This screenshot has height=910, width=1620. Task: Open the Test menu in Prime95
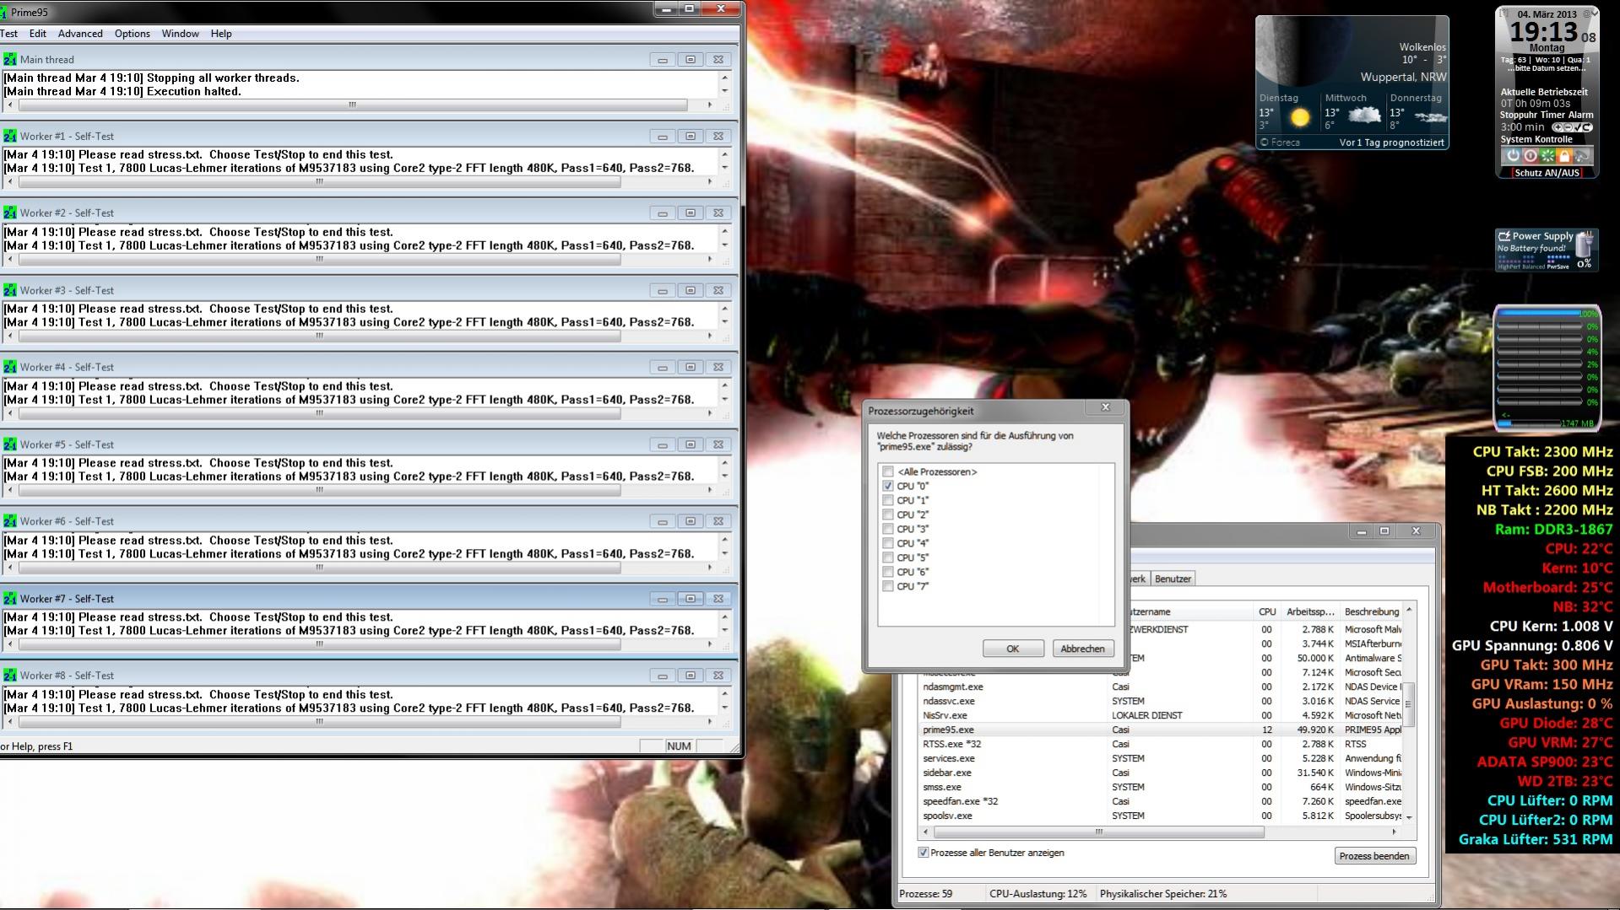coord(8,34)
